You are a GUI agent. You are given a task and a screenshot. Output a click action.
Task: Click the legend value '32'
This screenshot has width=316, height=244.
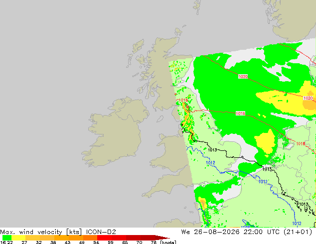point(39,243)
